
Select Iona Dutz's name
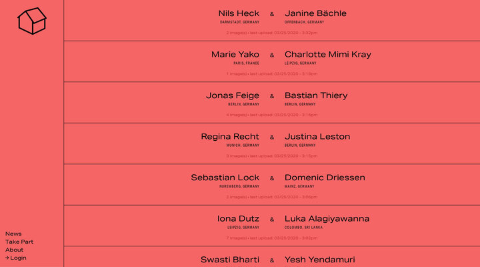click(x=238, y=219)
